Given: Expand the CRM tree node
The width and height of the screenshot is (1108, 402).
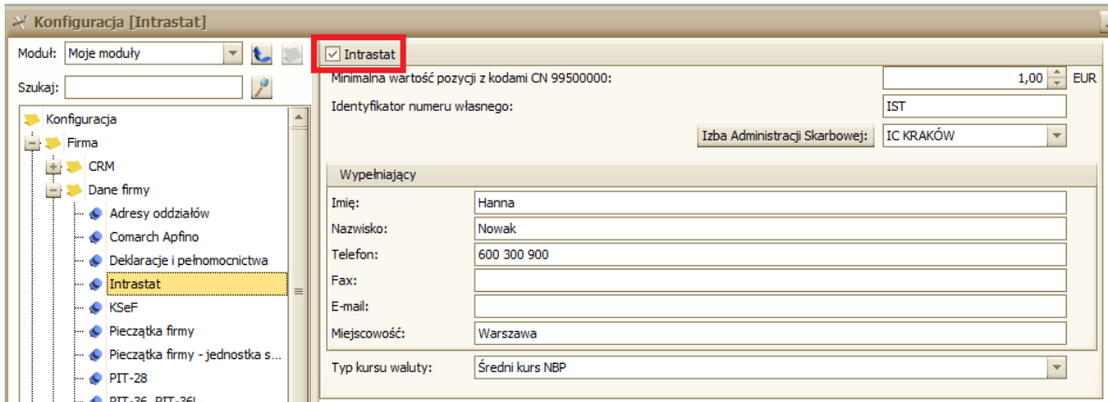Looking at the screenshot, I should pos(54,166).
